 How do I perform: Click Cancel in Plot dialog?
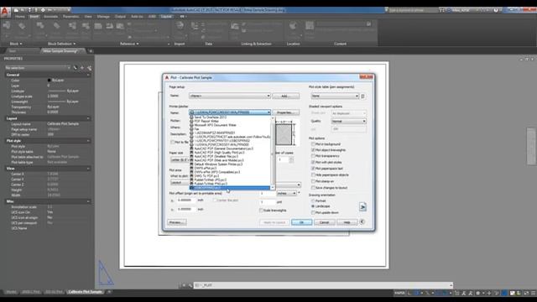(x=325, y=222)
